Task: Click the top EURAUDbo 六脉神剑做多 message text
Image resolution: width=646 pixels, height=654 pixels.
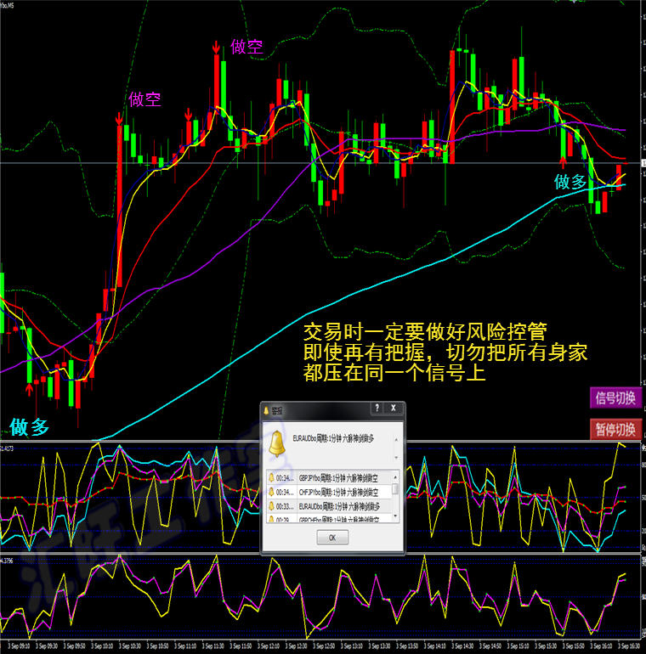Action: click(x=333, y=438)
